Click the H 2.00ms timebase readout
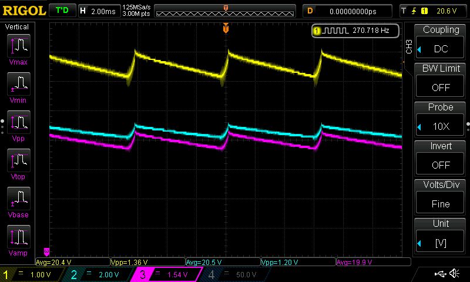Screen dimensions: 470x282 pyautogui.click(x=99, y=11)
